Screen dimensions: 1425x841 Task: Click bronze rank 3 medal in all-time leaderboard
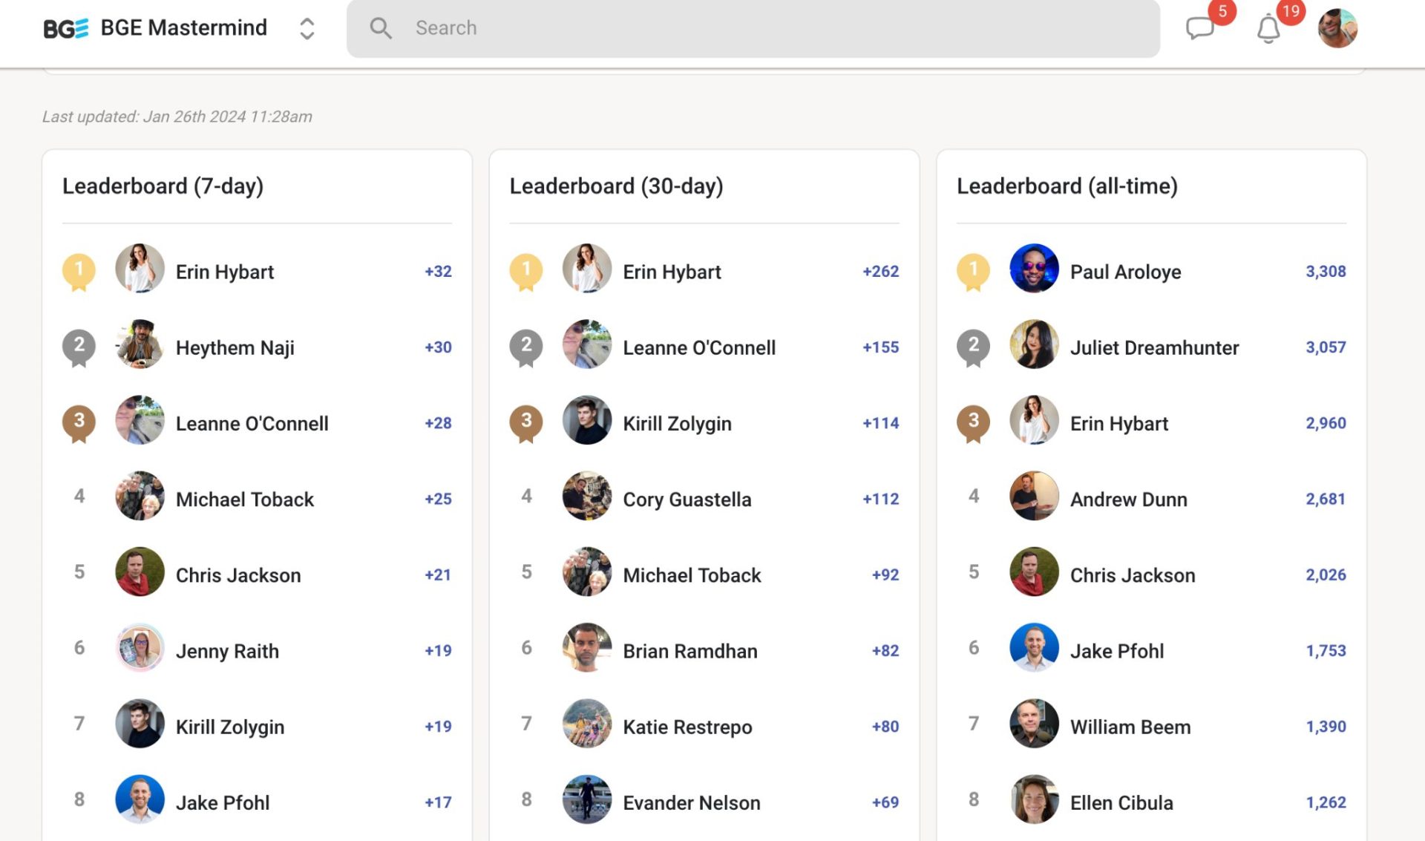pyautogui.click(x=974, y=423)
